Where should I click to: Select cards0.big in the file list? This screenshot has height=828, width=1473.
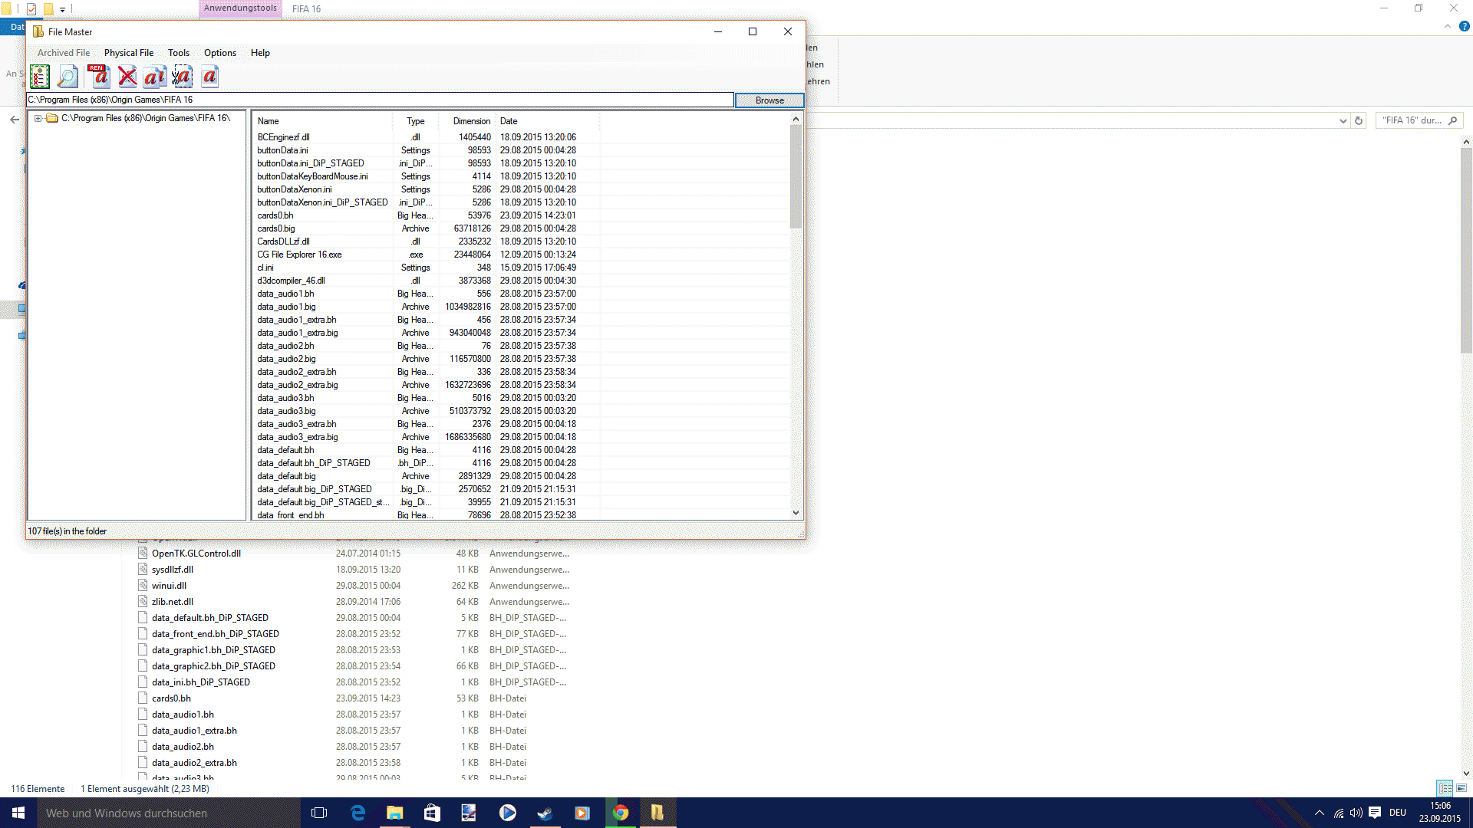pyautogui.click(x=276, y=228)
